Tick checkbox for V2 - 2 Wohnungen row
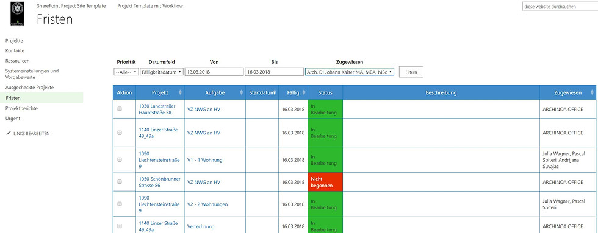Image resolution: width=598 pixels, height=233 pixels. click(x=120, y=204)
